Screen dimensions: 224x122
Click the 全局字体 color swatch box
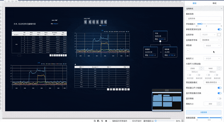219,35
